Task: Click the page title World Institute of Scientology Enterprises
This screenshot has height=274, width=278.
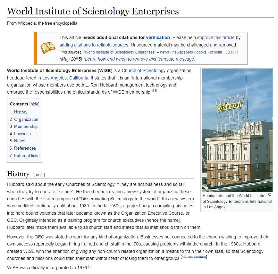Action: (x=93, y=11)
